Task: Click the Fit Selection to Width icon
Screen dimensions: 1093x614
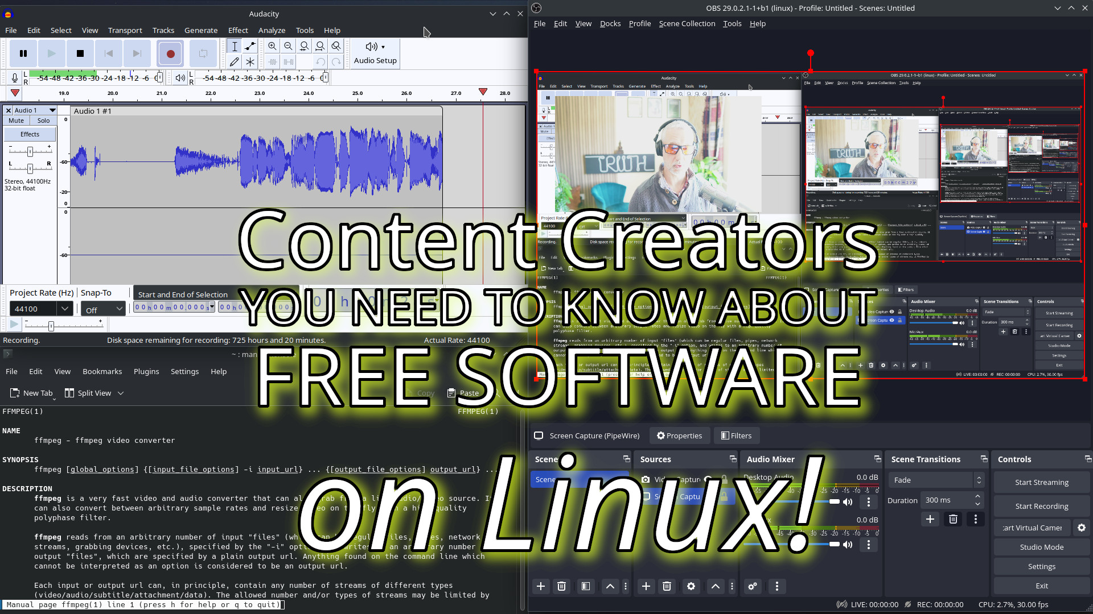Action: [x=305, y=46]
